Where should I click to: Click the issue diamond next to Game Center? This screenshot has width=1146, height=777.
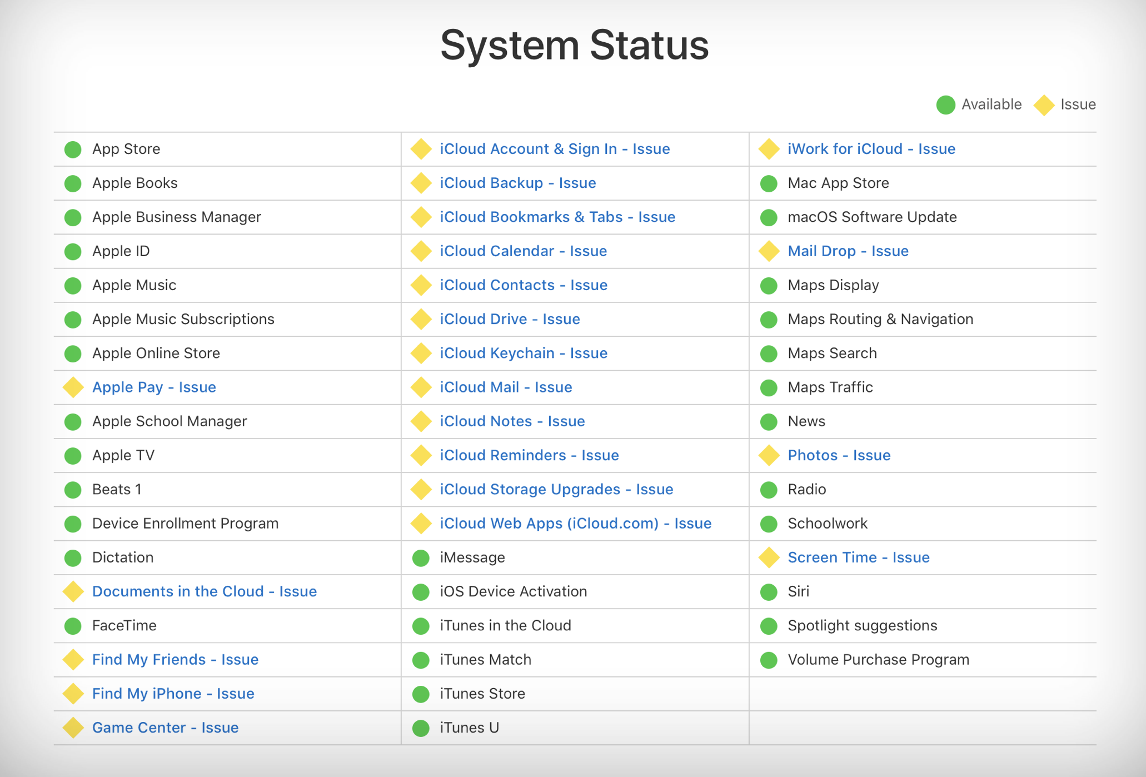point(73,728)
